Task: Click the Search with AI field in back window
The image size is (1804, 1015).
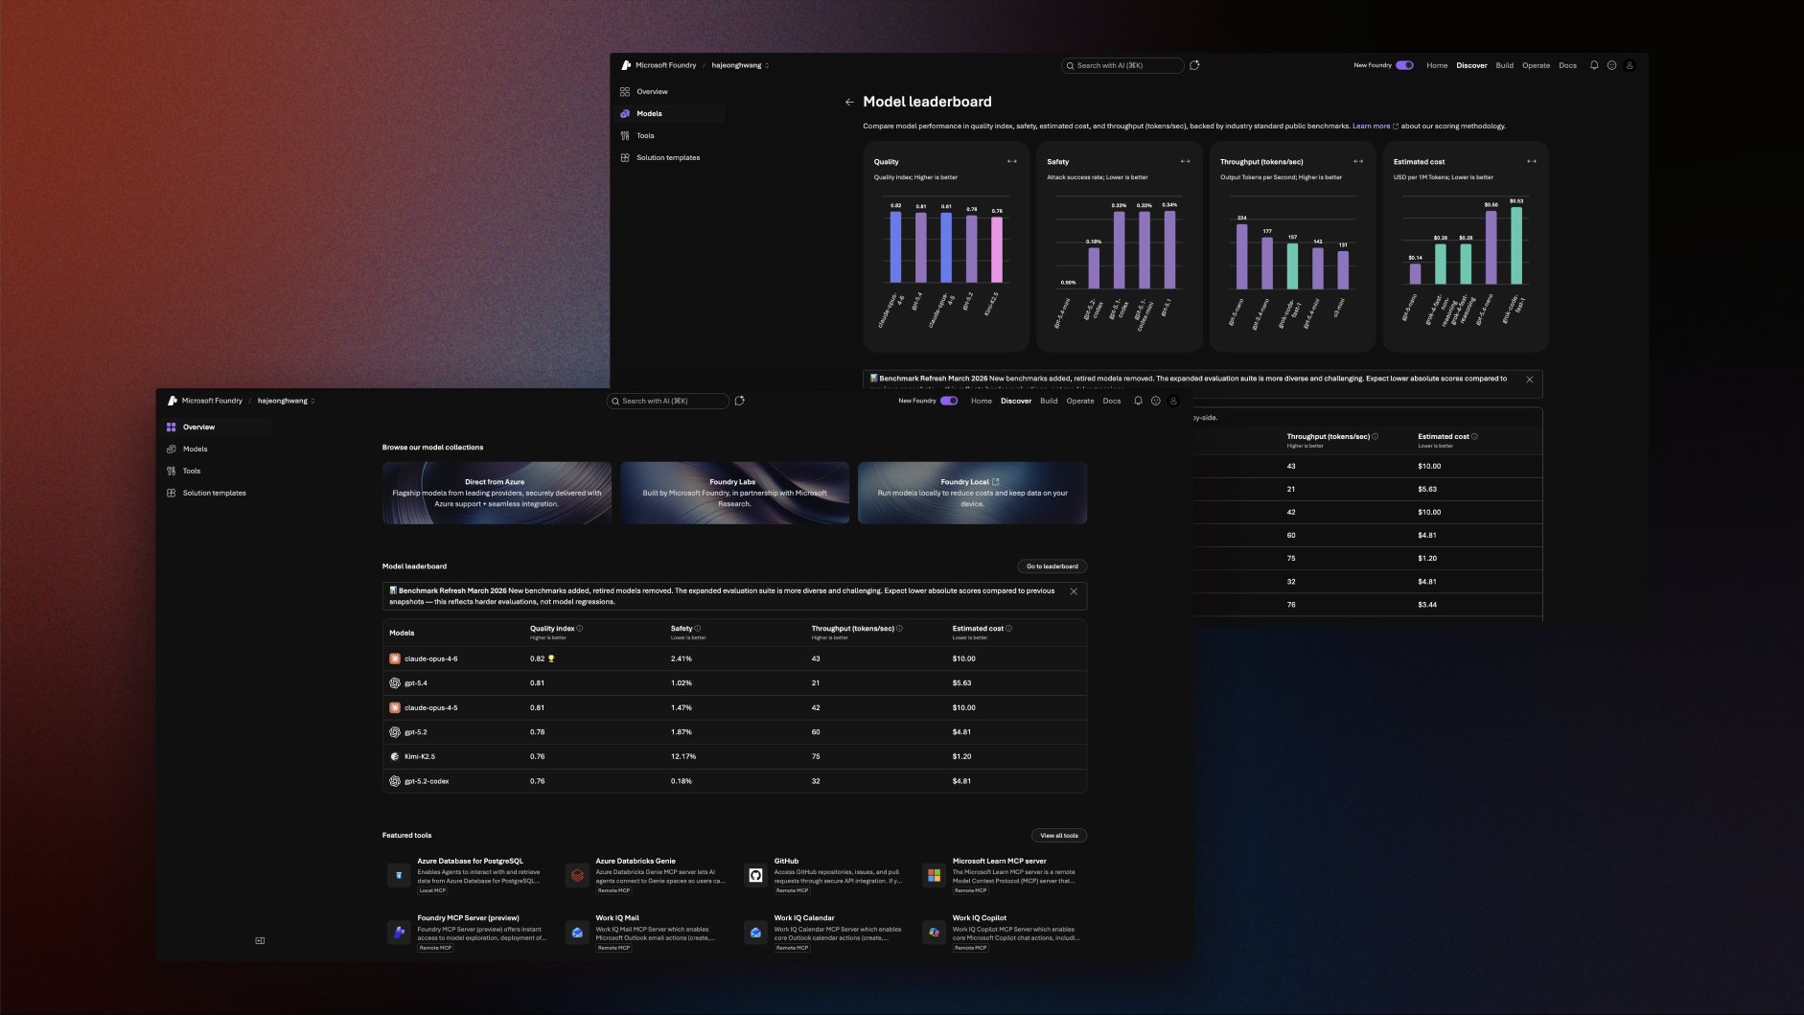Action: [x=1122, y=65]
